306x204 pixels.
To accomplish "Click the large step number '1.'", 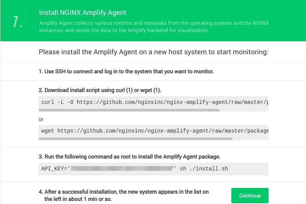I will (18, 22).
